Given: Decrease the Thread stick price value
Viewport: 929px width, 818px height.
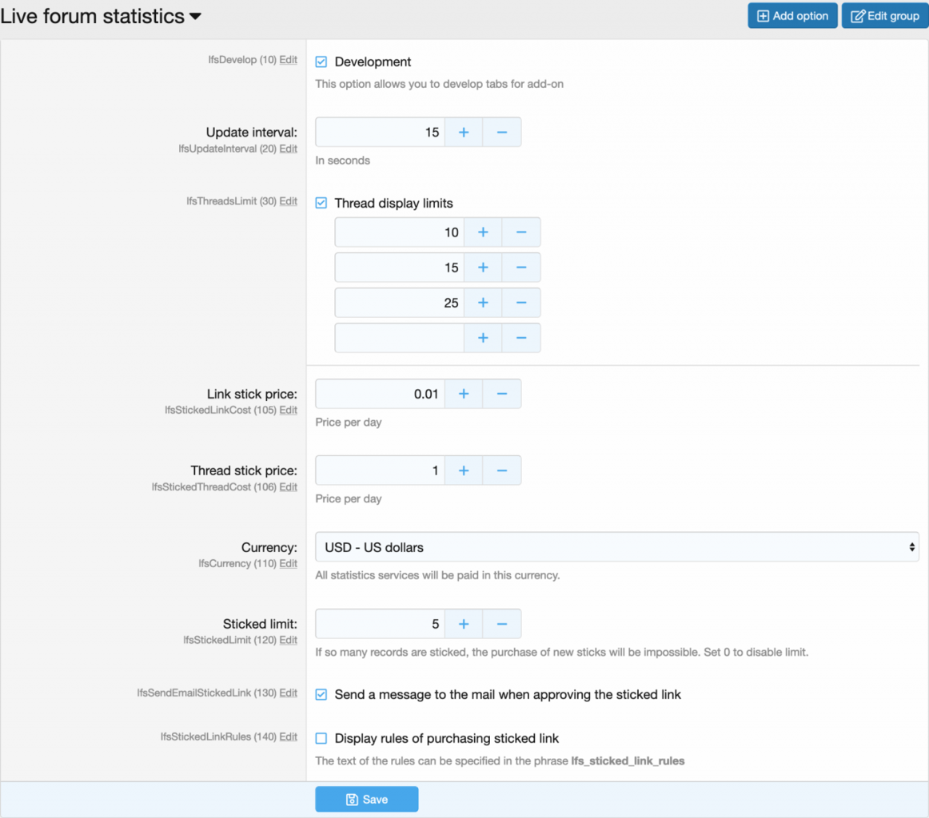Looking at the screenshot, I should coord(501,471).
